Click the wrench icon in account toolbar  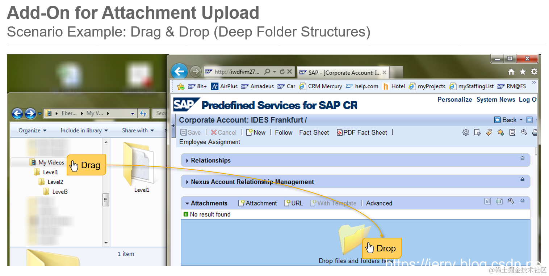(x=524, y=132)
